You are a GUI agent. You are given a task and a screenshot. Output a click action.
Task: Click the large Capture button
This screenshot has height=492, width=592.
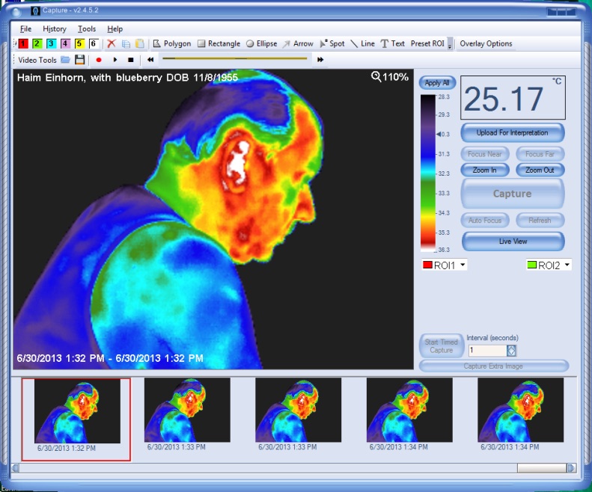click(x=513, y=194)
